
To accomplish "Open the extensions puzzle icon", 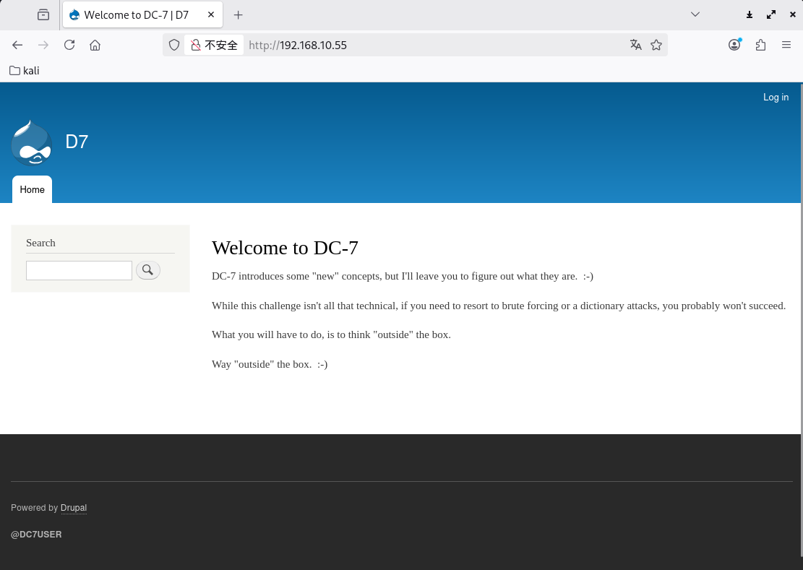I will 760,45.
